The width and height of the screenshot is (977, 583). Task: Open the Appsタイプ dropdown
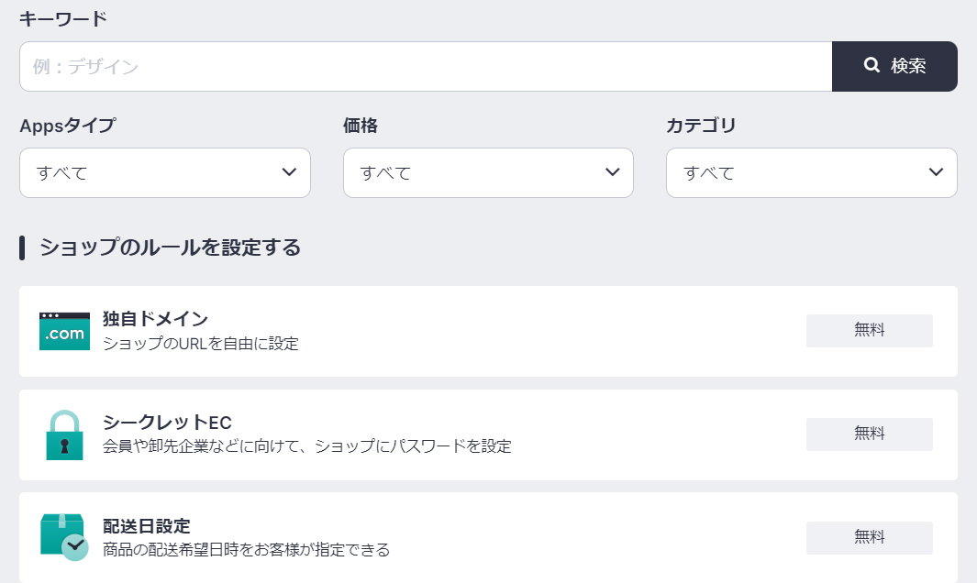tap(165, 172)
